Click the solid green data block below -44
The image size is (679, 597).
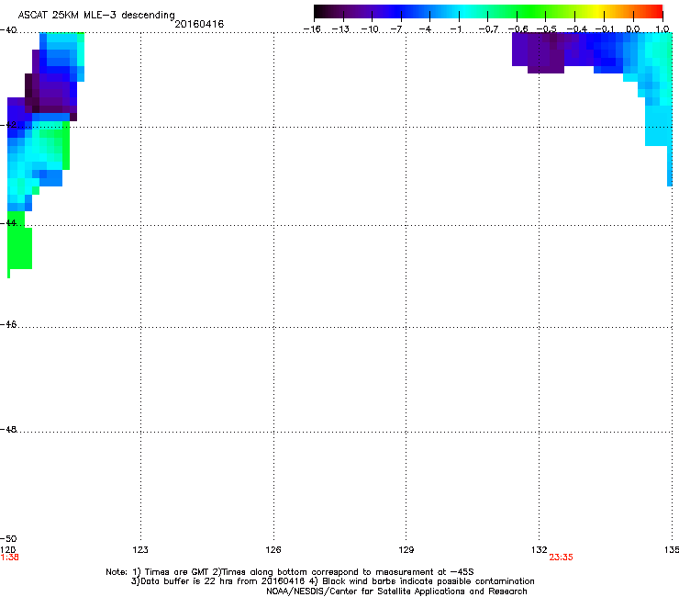[x=19, y=247]
